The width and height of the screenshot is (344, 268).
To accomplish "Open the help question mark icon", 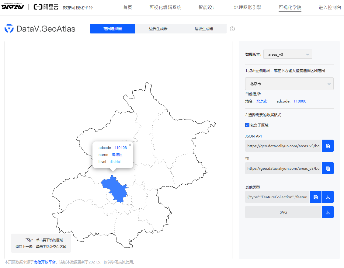I will coord(232,29).
